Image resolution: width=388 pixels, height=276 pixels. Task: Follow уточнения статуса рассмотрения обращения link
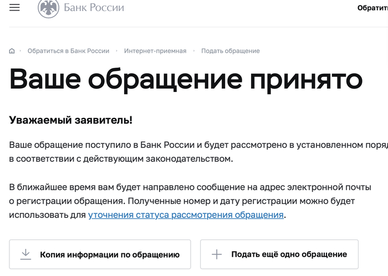(x=186, y=215)
